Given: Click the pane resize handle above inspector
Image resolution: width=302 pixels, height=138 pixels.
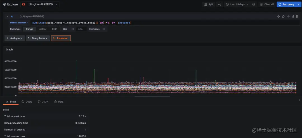Looking at the screenshot, I should tap(152, 96).
